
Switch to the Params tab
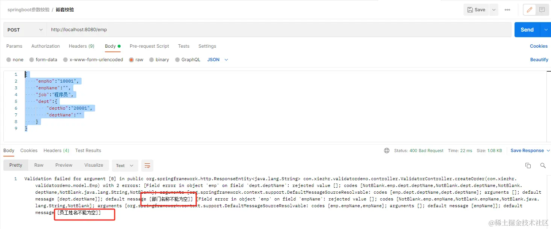pyautogui.click(x=14, y=46)
